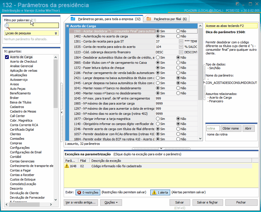The height and width of the screenshot is (212, 261).
Task: Click the red X icon on restrictions button
Action: (x=79, y=192)
